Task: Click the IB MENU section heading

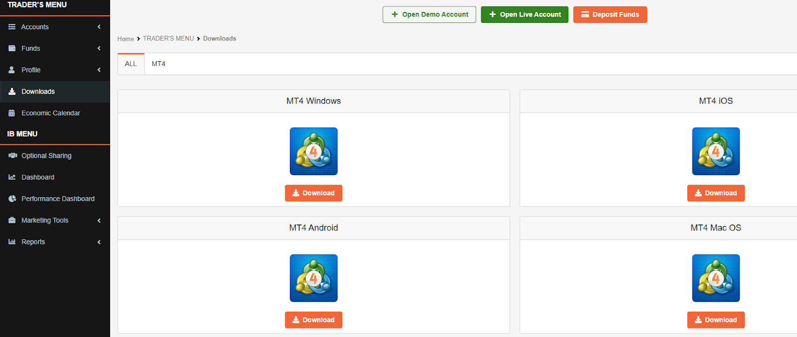Action: (22, 134)
